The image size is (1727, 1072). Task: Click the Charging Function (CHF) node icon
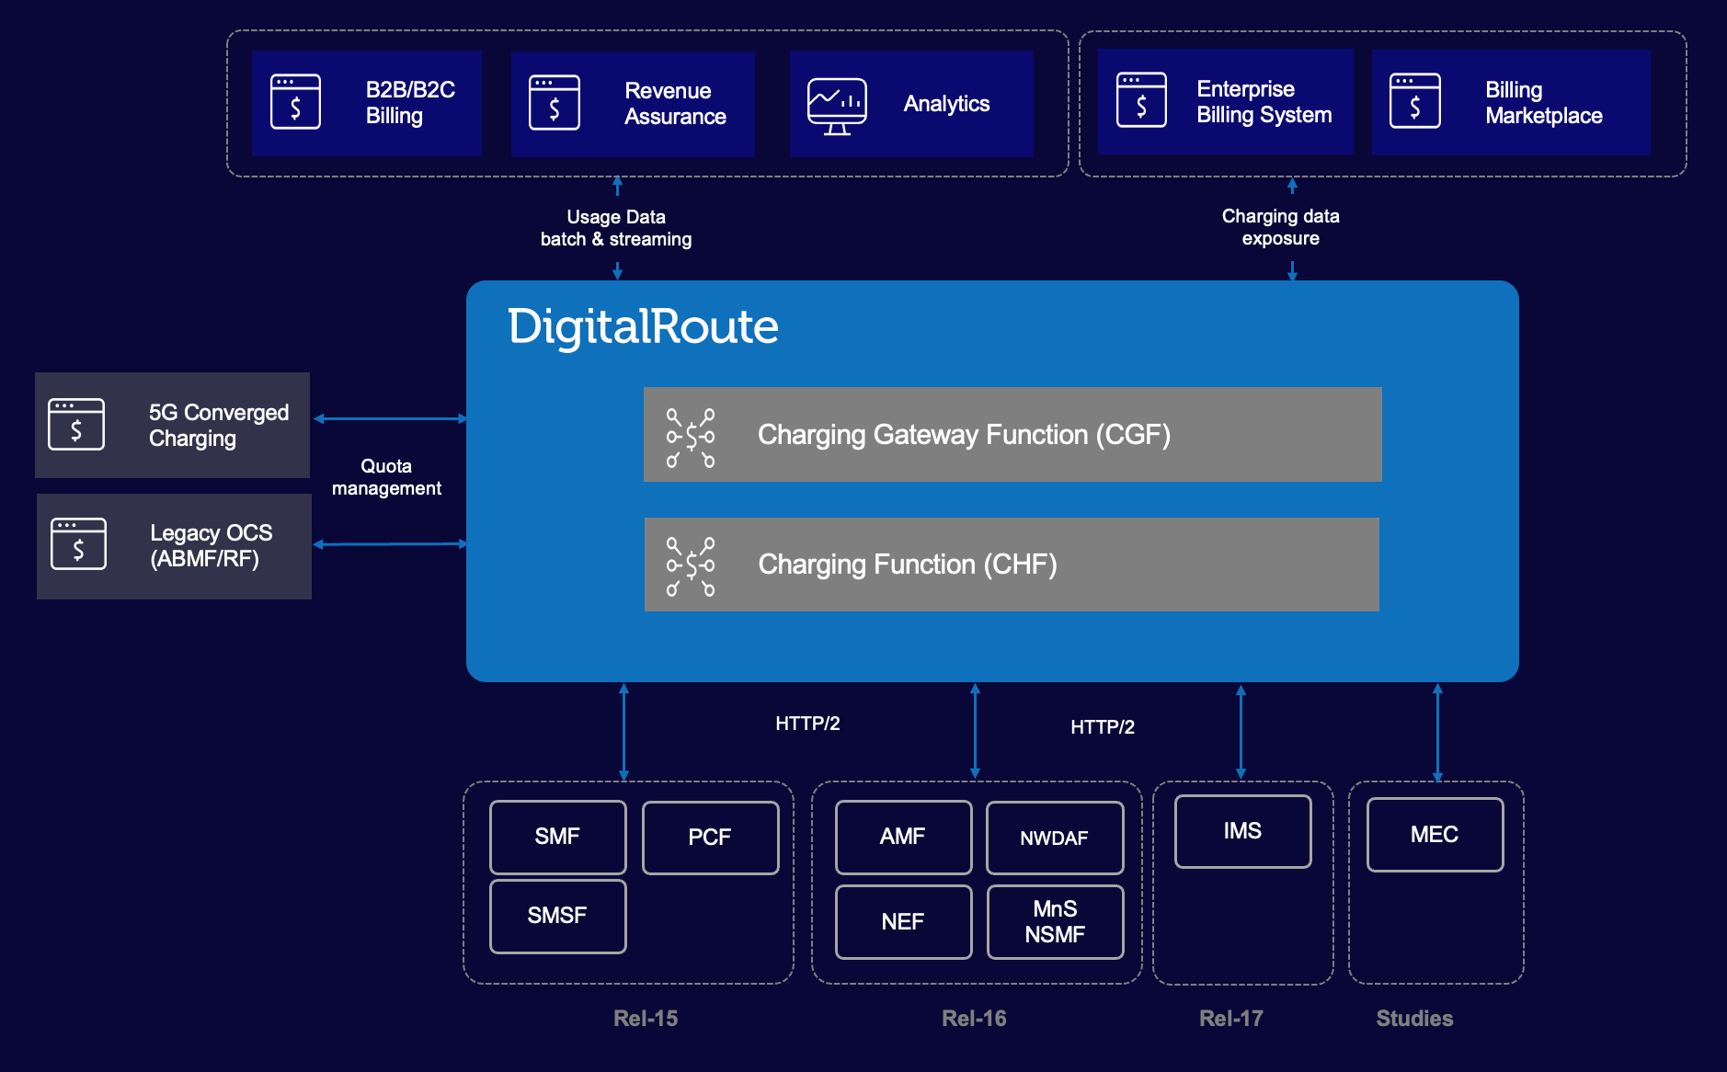[691, 565]
